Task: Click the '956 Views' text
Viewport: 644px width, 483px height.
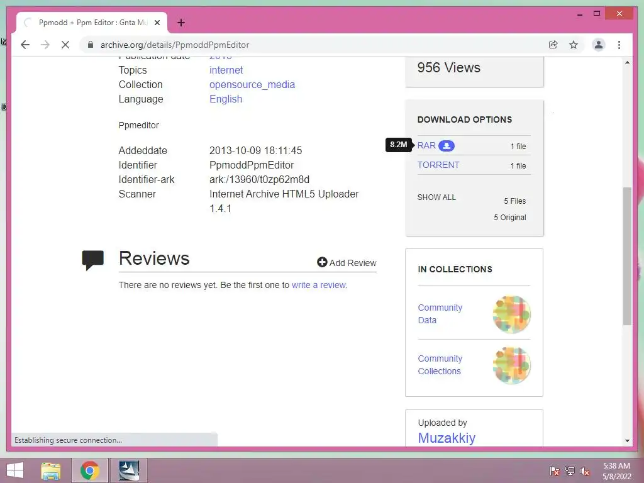Action: [x=448, y=67]
